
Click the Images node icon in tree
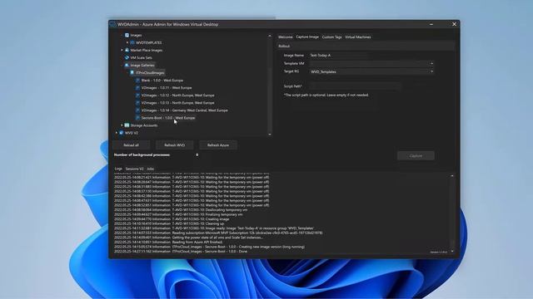[x=127, y=35]
